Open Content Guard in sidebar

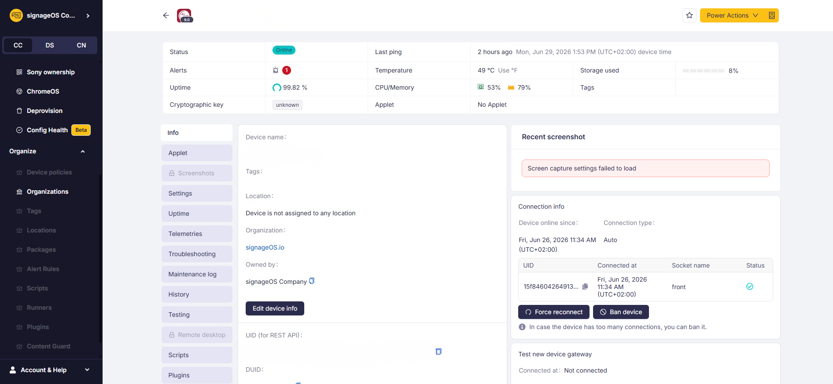(48, 346)
